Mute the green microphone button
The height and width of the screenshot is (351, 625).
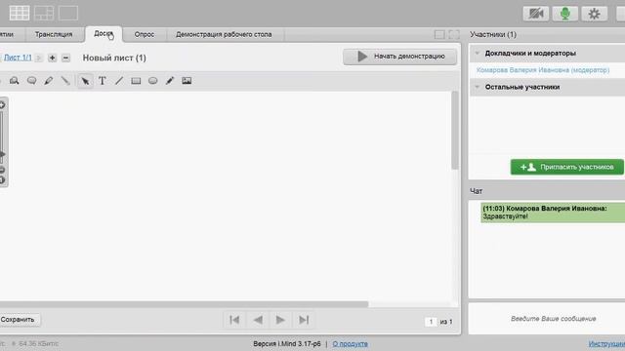coord(564,14)
